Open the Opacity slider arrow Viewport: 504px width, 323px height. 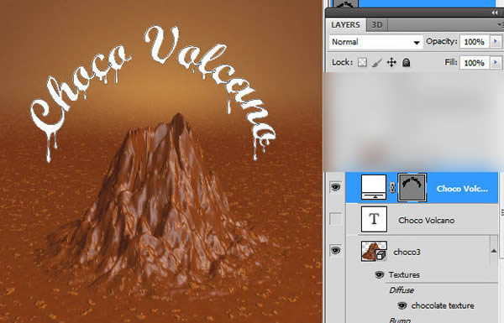coord(496,41)
